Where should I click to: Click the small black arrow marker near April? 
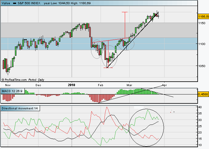point(174,112)
